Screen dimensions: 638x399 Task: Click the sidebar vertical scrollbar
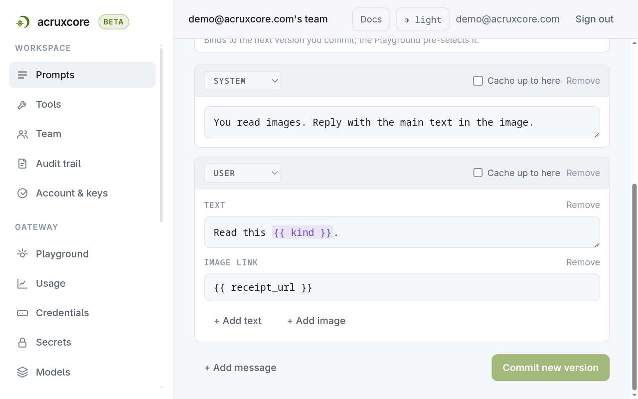[x=161, y=135]
